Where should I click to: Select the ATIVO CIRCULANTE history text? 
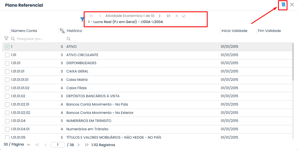[82, 55]
